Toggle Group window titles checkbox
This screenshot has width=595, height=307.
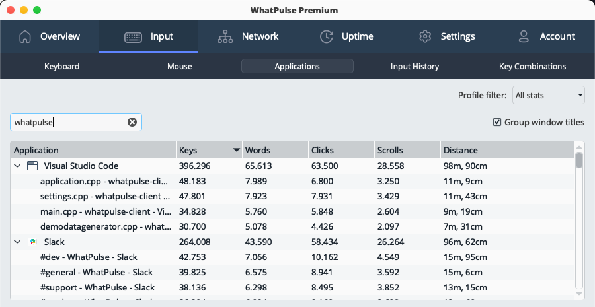(x=497, y=122)
